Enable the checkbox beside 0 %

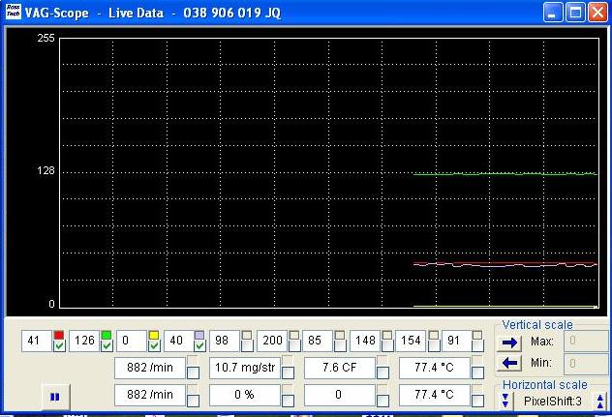pos(288,401)
